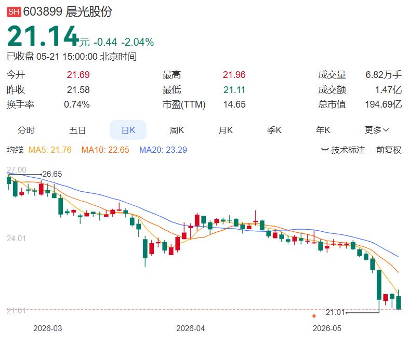Click the price change -0.44
Image resolution: width=408 pixels, height=343 pixels.
click(106, 42)
